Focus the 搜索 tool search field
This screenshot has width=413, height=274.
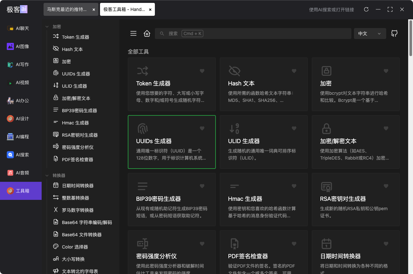click(253, 34)
